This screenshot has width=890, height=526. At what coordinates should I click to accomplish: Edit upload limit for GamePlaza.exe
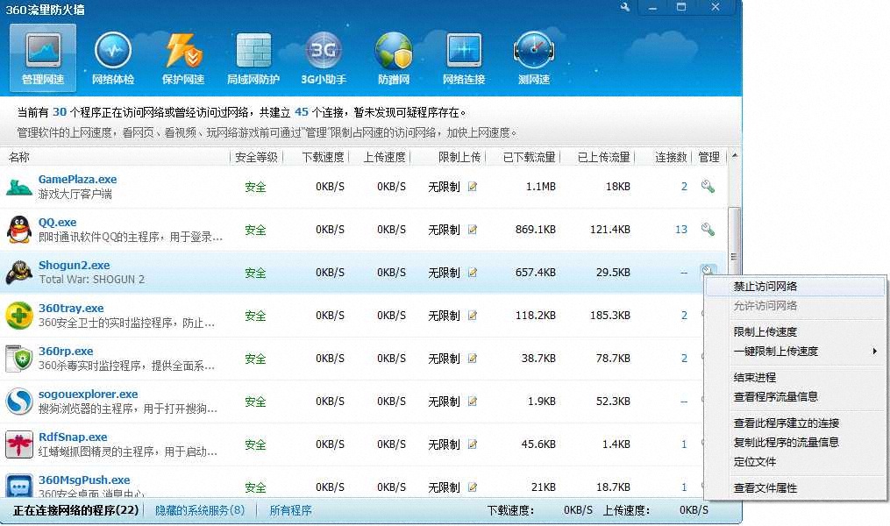tap(473, 187)
